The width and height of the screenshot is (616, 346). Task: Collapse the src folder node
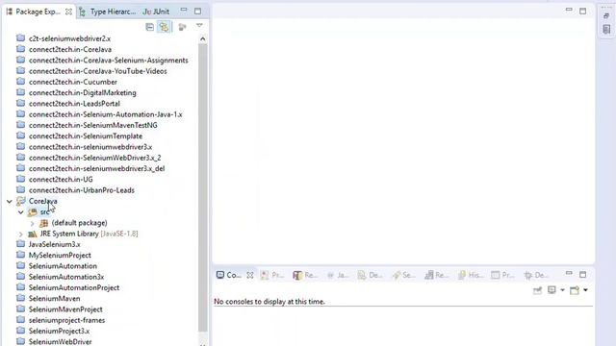pyautogui.click(x=21, y=212)
